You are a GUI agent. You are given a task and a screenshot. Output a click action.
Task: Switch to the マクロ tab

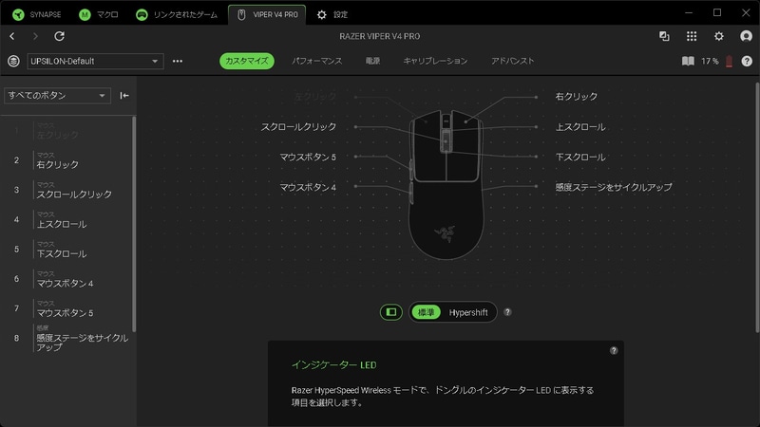tap(99, 14)
